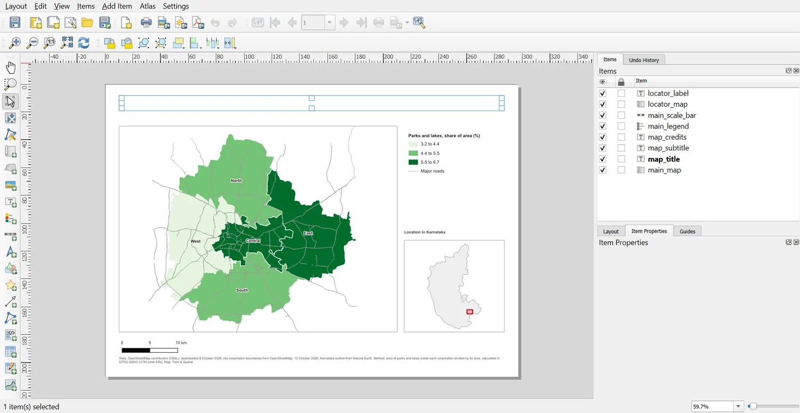Select the Add Map tool

[x=11, y=152]
